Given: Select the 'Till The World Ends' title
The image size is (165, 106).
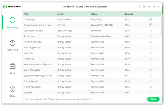Looking at the screenshot, I should (32, 42).
